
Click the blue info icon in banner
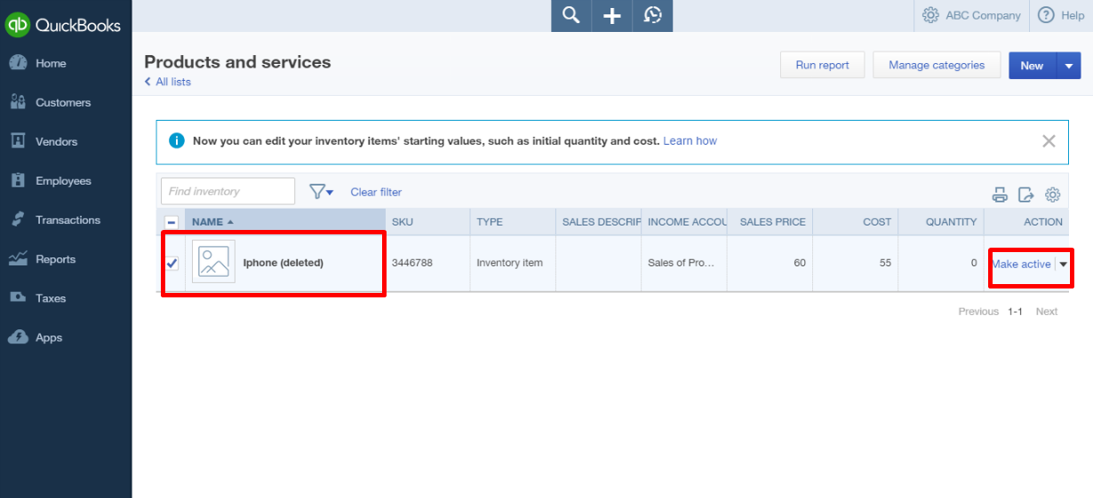click(x=177, y=141)
